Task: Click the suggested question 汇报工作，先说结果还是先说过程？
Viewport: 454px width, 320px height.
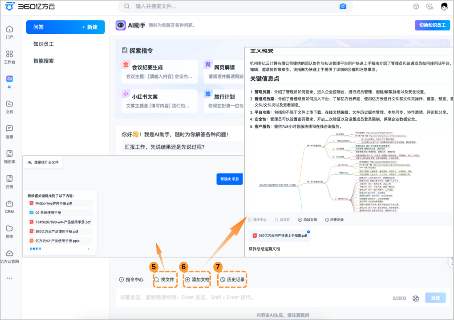Action: click(165, 147)
